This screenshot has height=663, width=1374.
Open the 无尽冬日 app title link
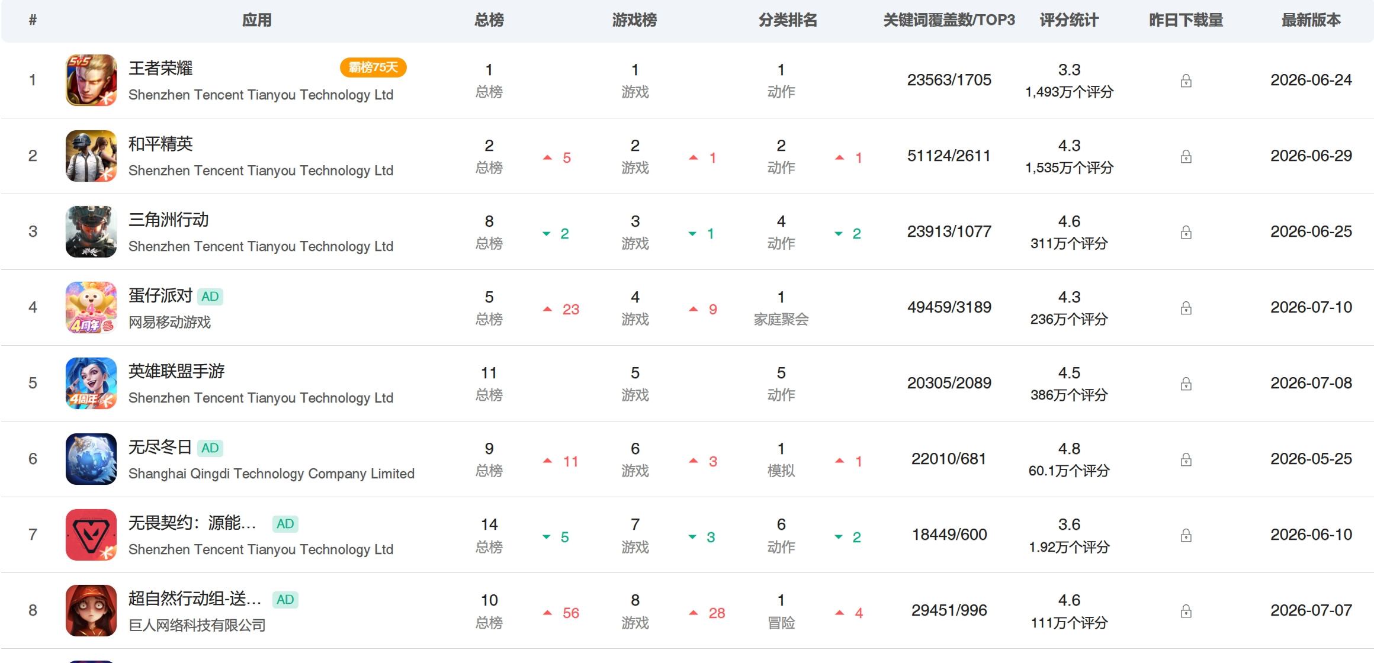point(160,447)
